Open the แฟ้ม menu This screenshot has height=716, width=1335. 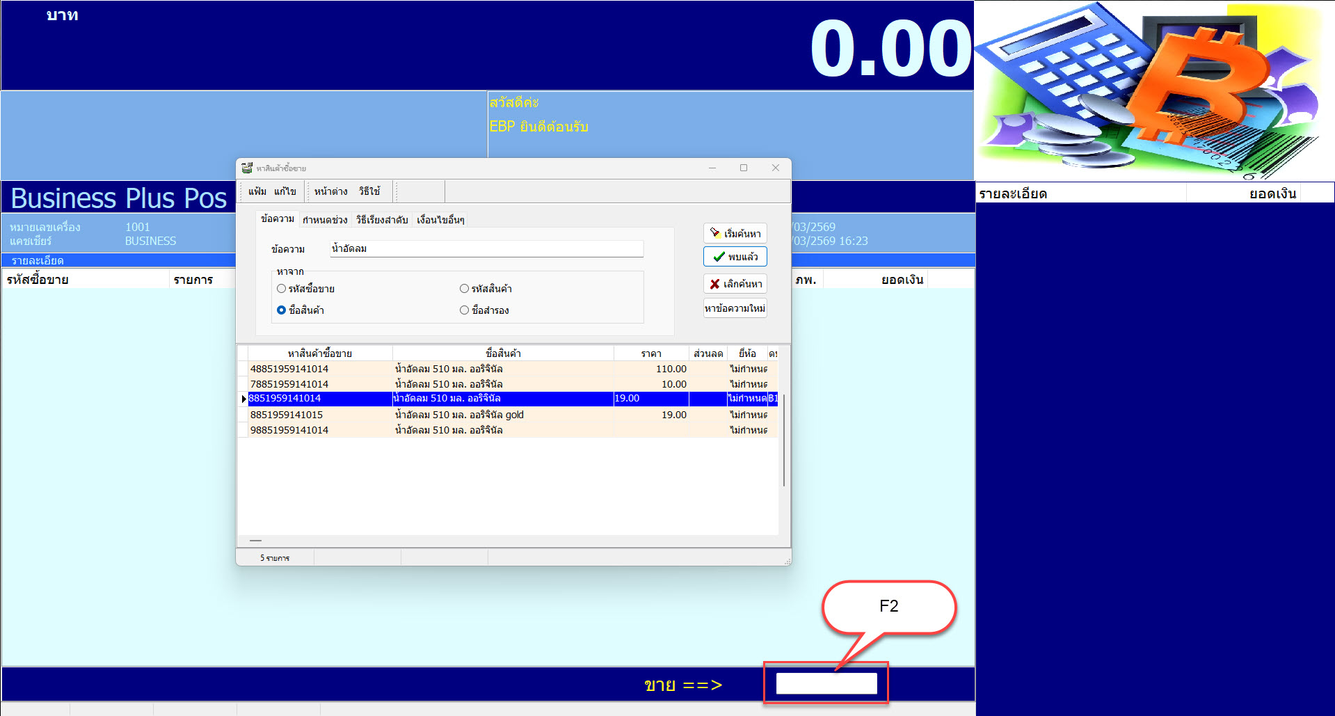257,191
